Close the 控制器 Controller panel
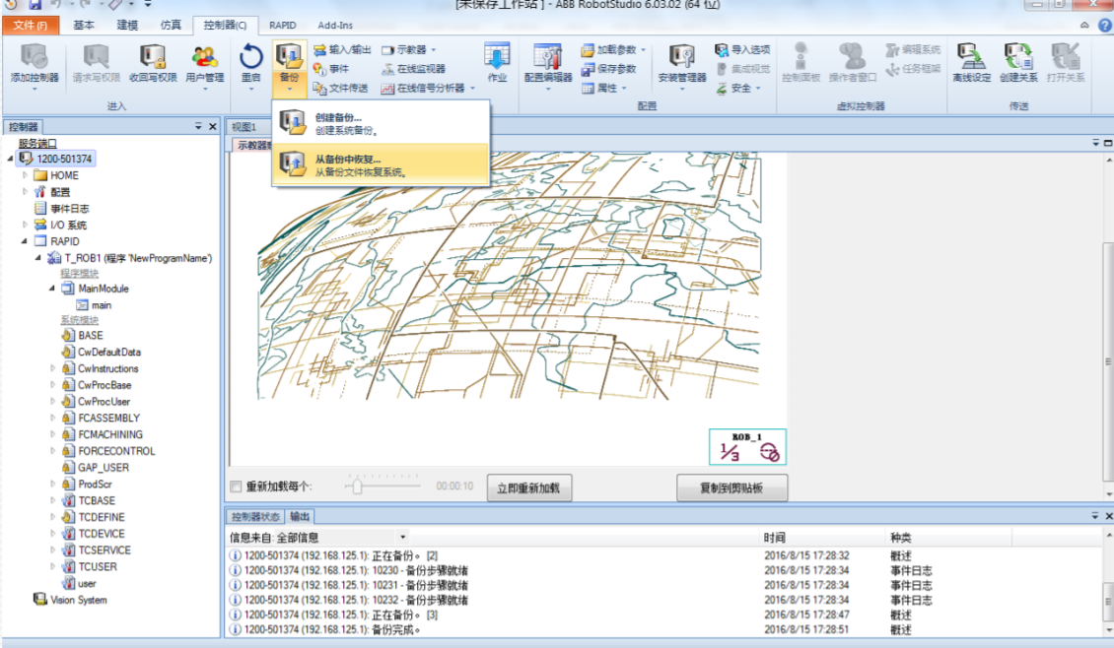Image resolution: width=1114 pixels, height=648 pixels. (212, 126)
